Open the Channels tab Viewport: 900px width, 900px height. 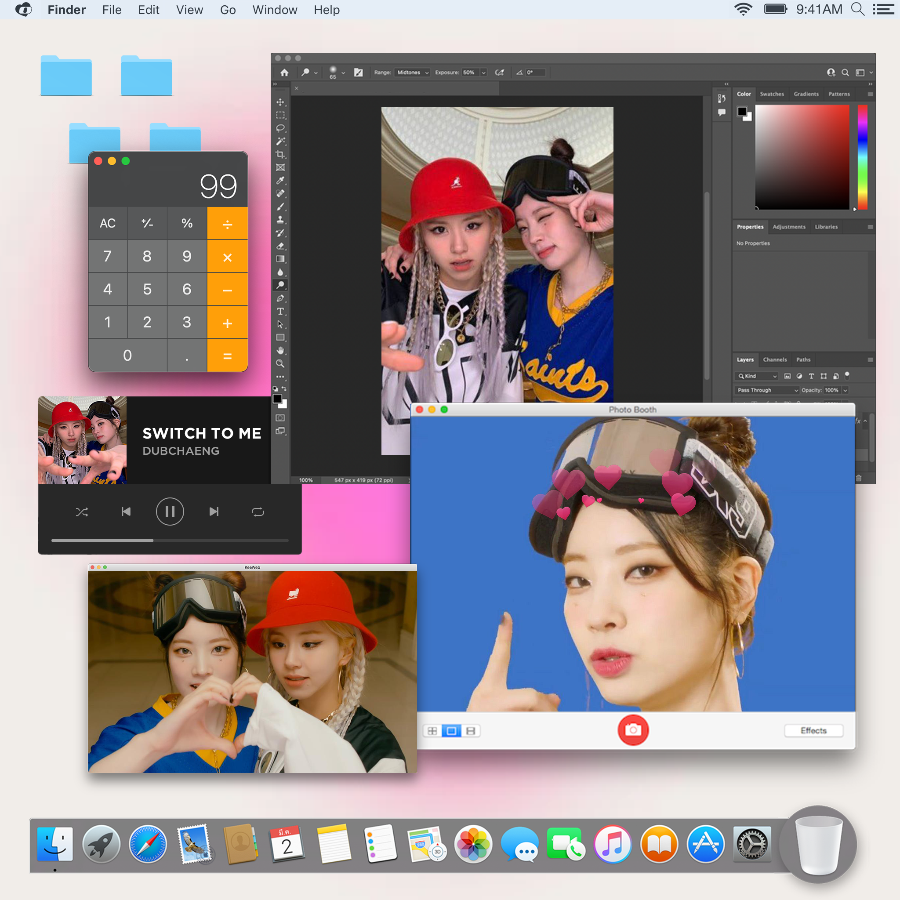774,359
